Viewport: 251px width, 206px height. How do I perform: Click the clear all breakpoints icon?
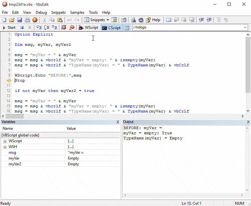(x=71, y=28)
